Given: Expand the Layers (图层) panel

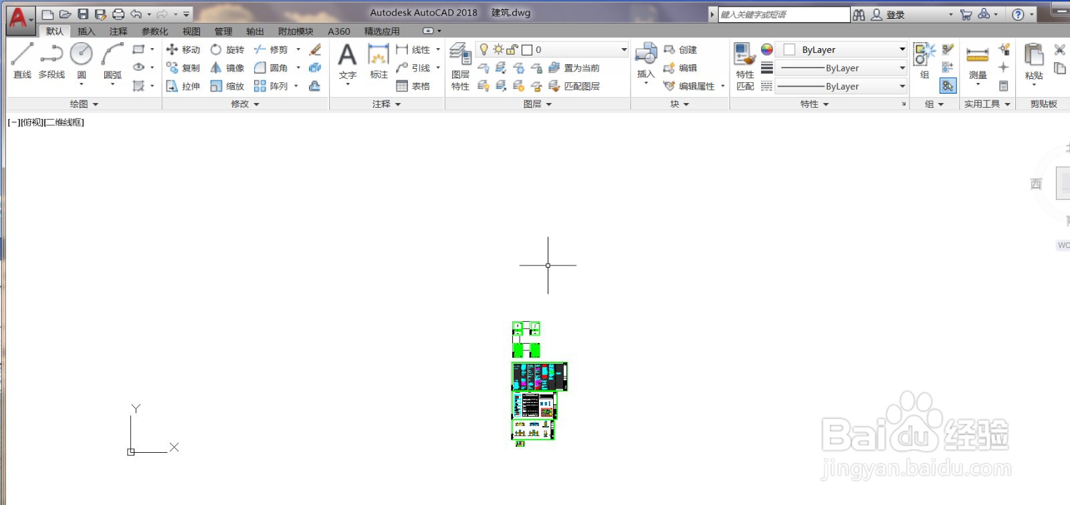Looking at the screenshot, I should tap(538, 104).
